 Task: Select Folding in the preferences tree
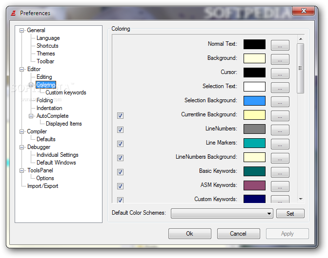pos(45,100)
